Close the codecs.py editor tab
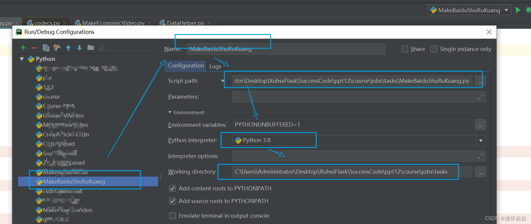Screen dimensions: 531x224 coord(65,23)
